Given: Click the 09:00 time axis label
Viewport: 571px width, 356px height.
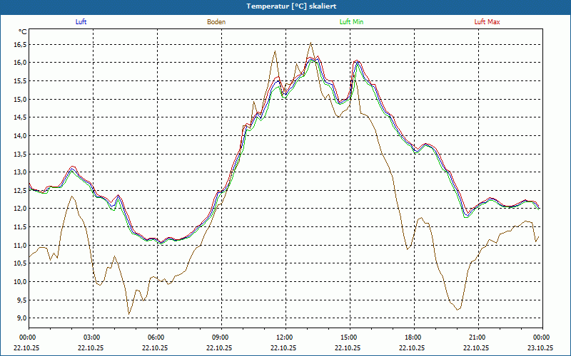Looking at the screenshot, I should (x=221, y=337).
